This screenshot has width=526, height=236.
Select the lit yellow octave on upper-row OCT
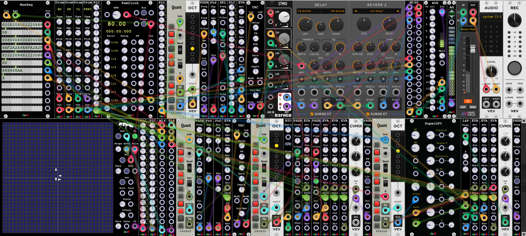[x=192, y=49]
